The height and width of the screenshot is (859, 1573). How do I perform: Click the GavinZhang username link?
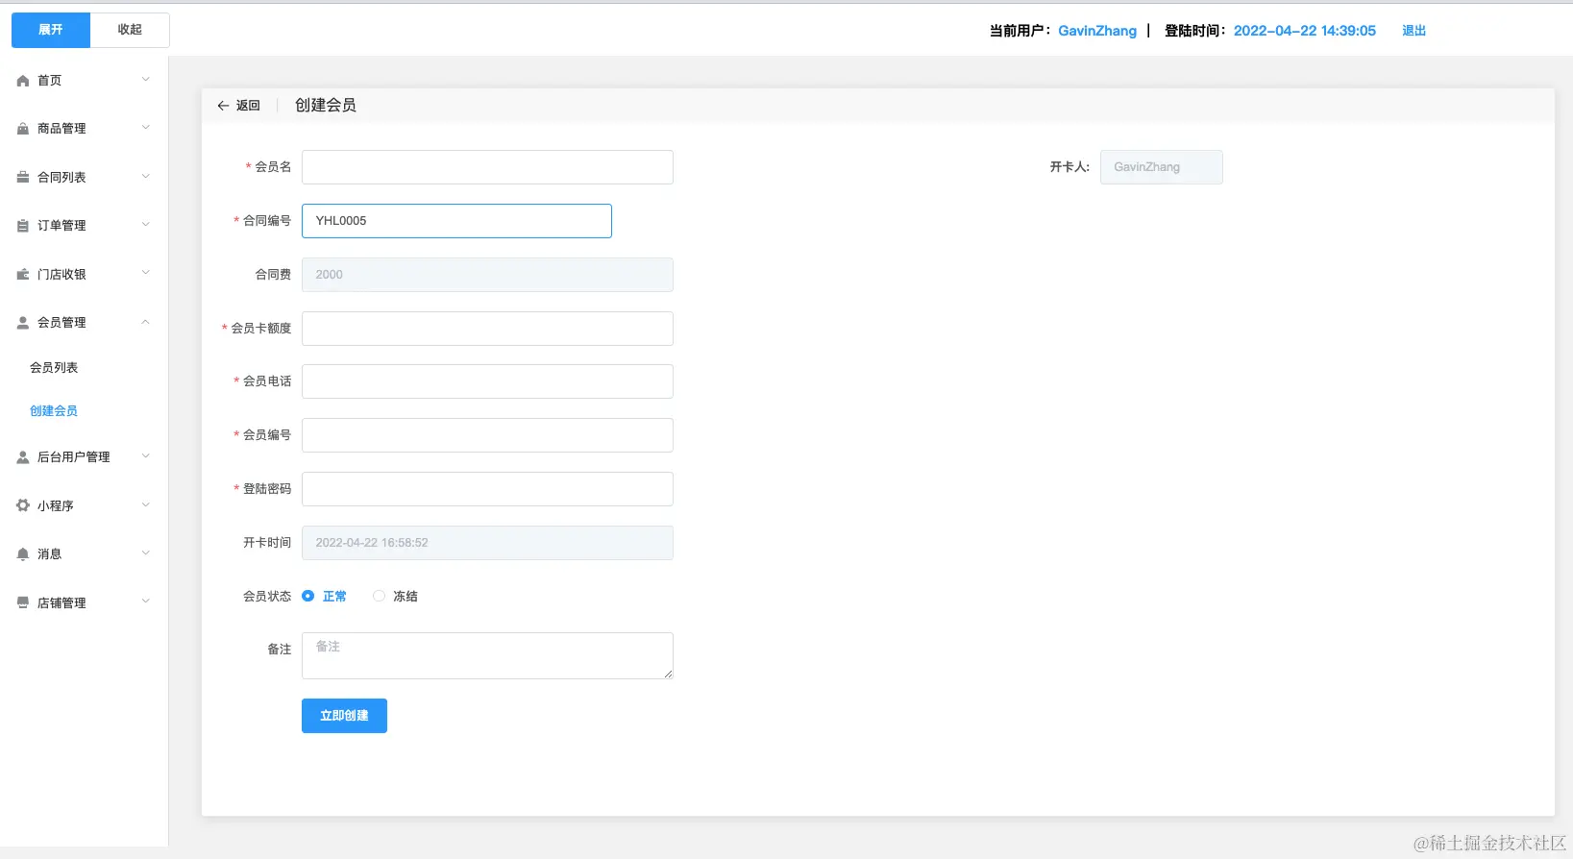pos(1097,31)
